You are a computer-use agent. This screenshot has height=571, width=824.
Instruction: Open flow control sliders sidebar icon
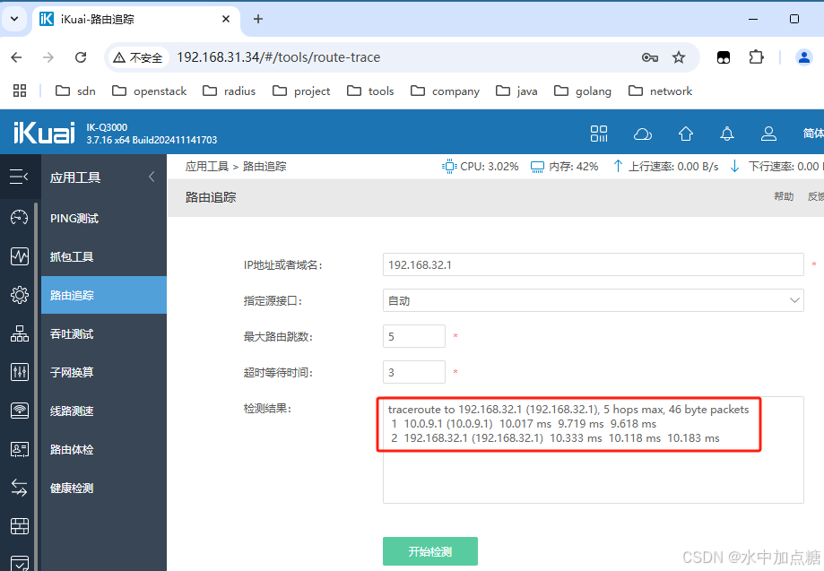(x=20, y=372)
